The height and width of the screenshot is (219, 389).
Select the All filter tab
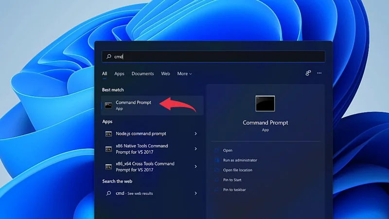105,74
